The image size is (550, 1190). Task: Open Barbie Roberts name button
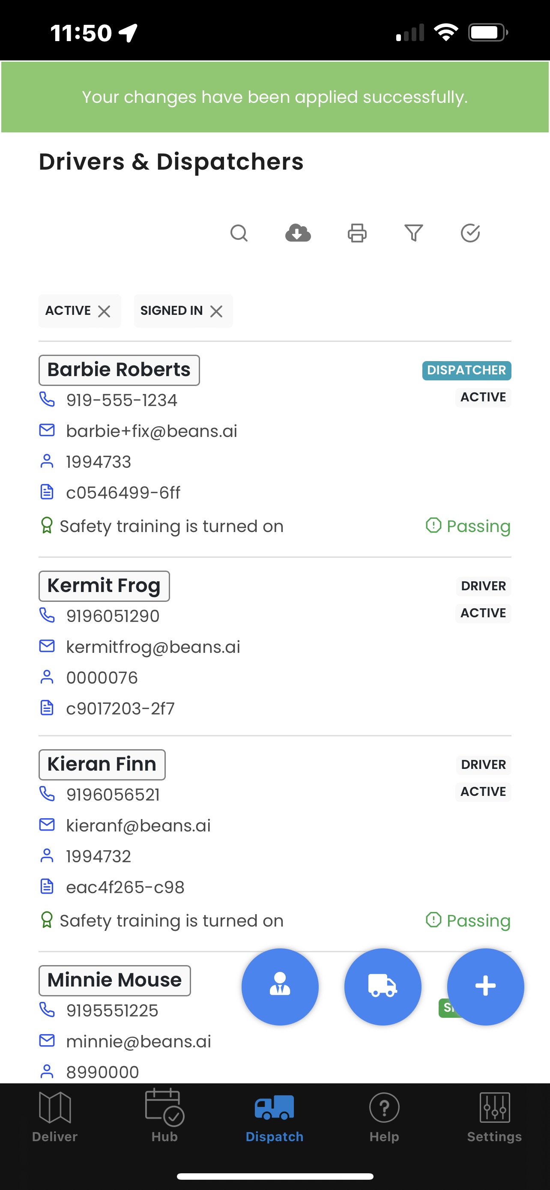click(x=119, y=370)
